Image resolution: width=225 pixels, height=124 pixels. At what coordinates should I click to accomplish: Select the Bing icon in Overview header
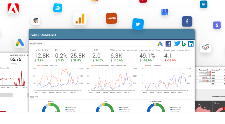point(184,44)
